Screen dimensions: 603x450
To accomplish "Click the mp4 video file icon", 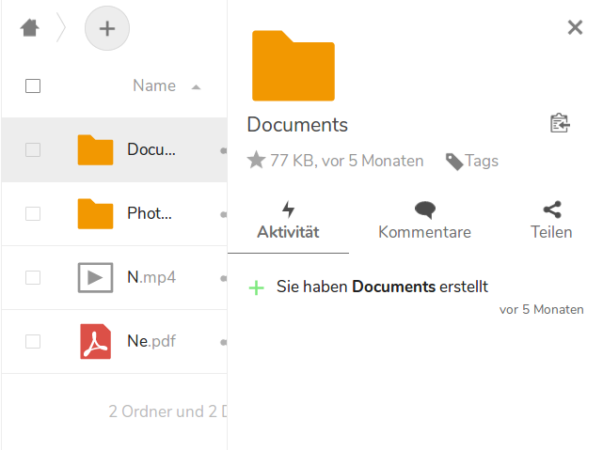I will click(x=95, y=277).
